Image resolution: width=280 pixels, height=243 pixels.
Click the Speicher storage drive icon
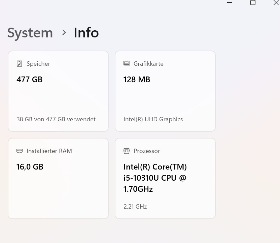pyautogui.click(x=20, y=64)
